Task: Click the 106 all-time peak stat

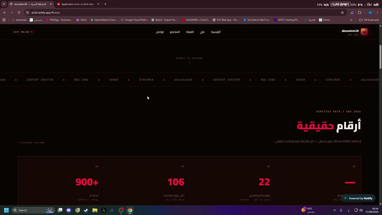Action: (x=176, y=182)
